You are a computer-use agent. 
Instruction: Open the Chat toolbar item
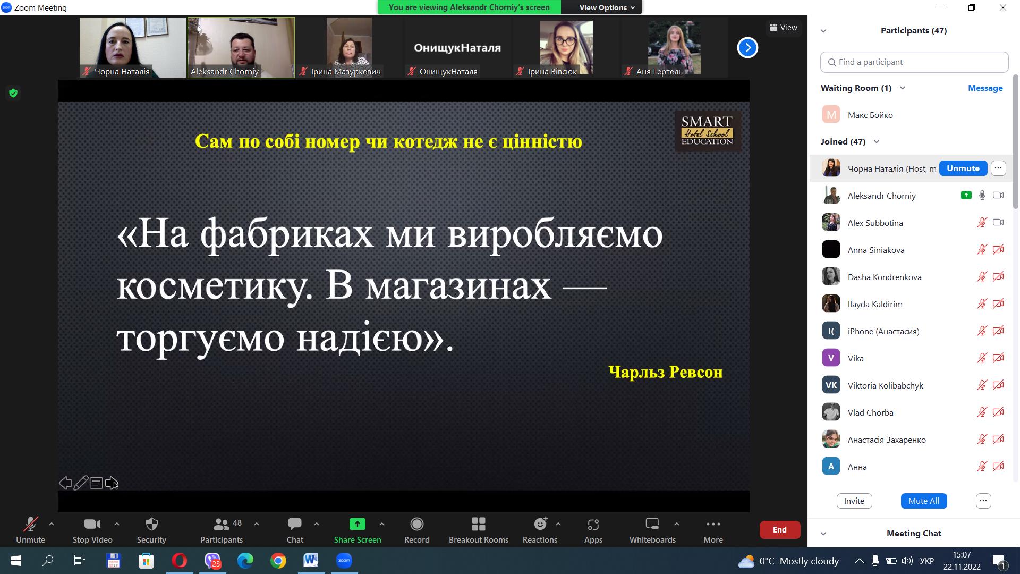click(295, 525)
